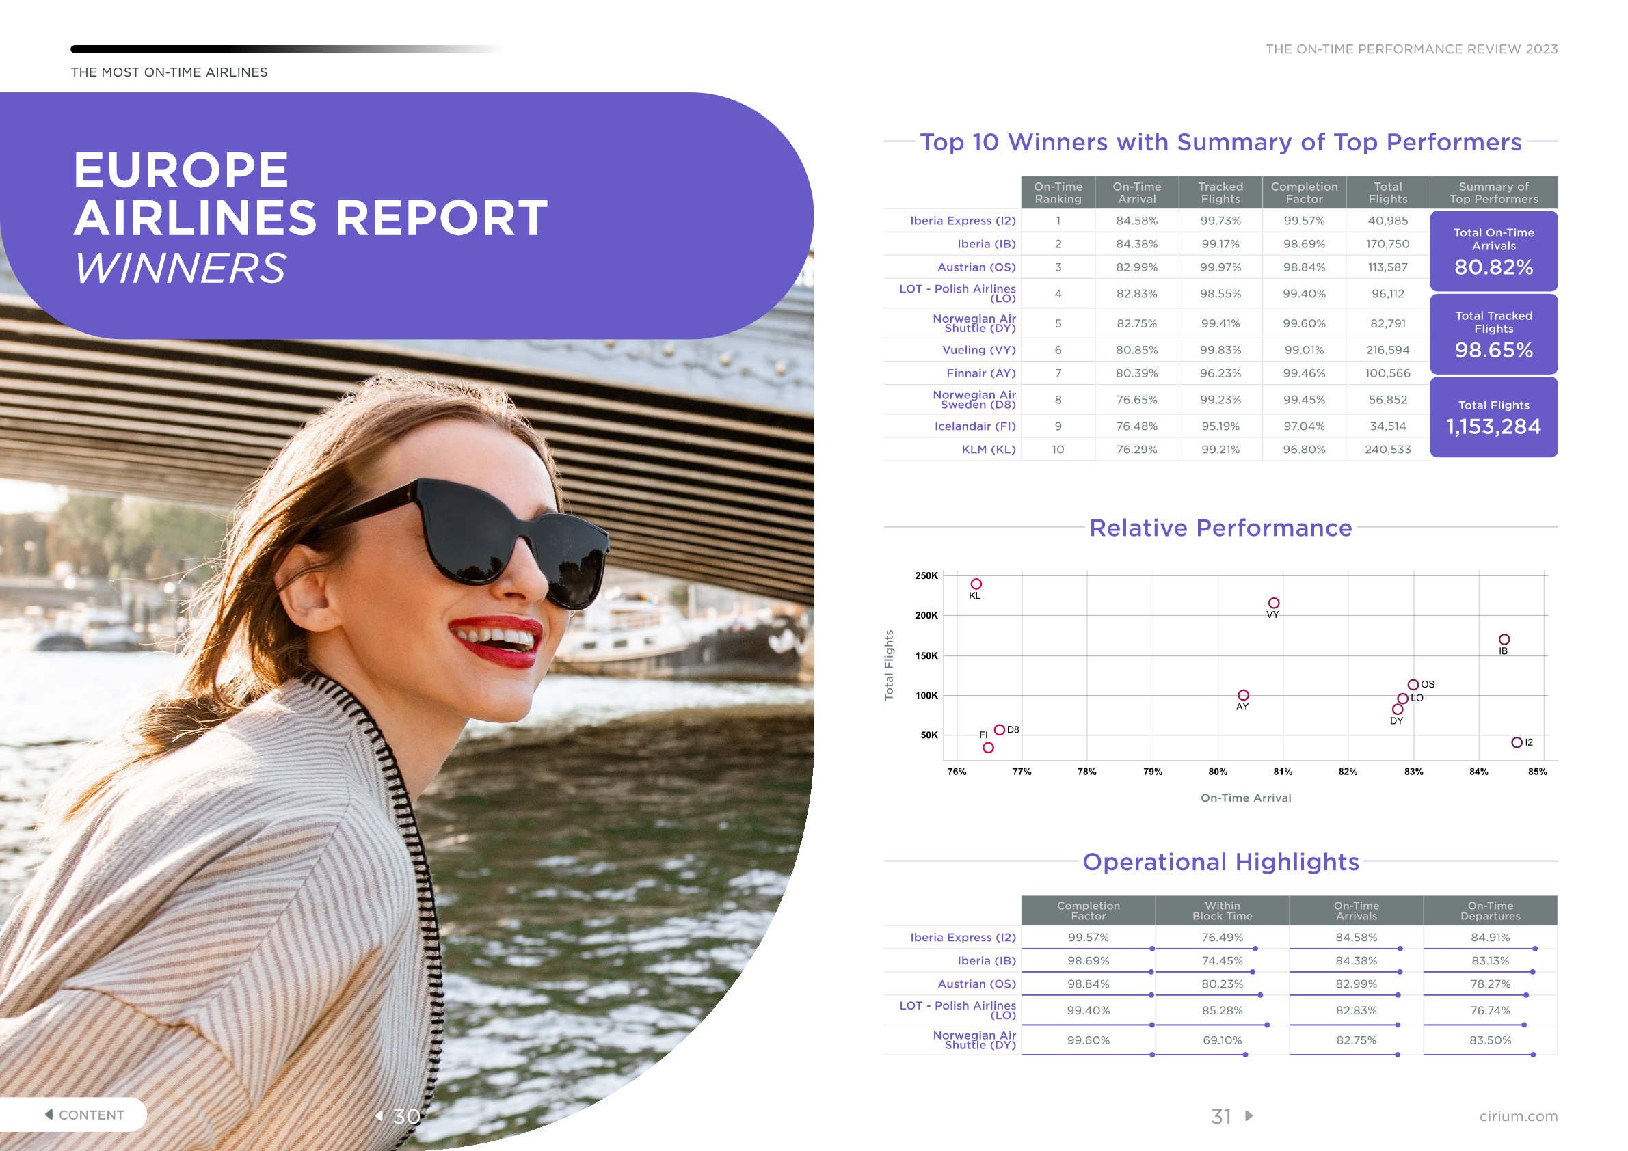Click the AY scatter plot point
Image resolution: width=1628 pixels, height=1151 pixels.
click(1244, 695)
